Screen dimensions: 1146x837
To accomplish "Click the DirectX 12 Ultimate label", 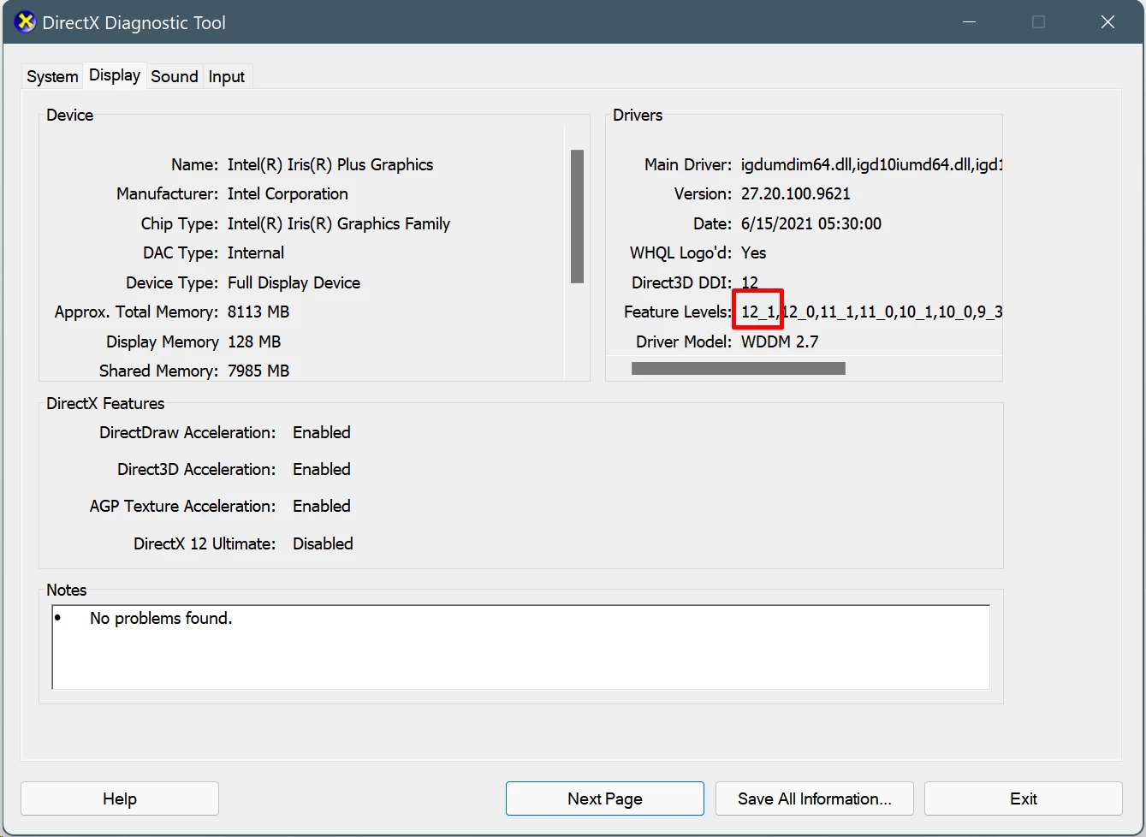I will 205,543.
